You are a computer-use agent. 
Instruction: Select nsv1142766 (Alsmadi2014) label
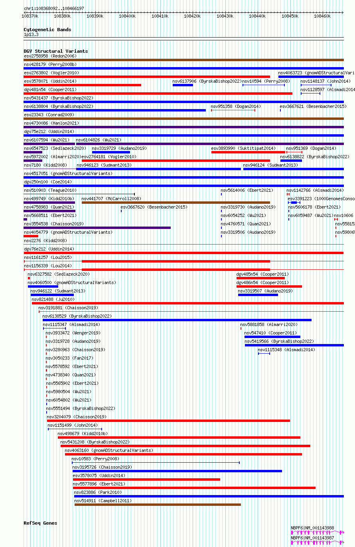[315, 190]
